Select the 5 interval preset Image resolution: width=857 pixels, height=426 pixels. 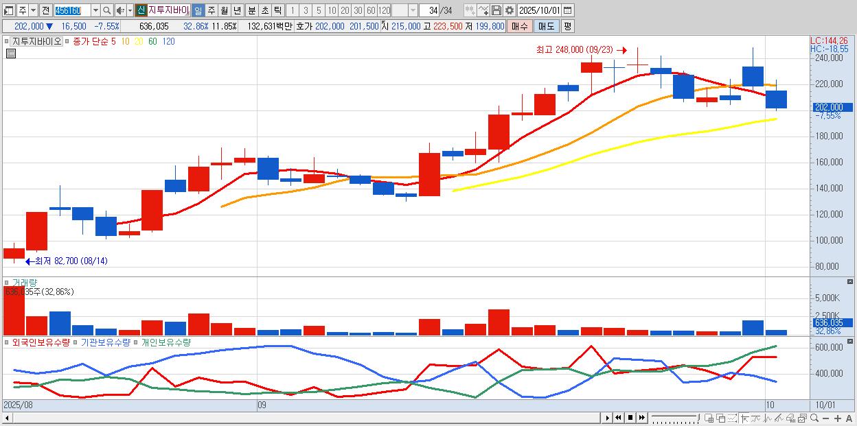(x=319, y=10)
